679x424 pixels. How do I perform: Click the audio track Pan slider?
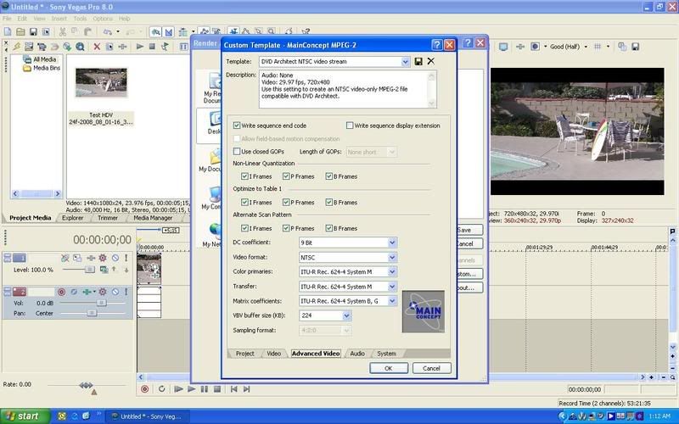coord(92,313)
